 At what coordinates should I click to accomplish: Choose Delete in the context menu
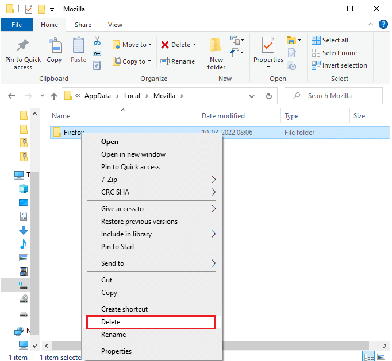151,322
